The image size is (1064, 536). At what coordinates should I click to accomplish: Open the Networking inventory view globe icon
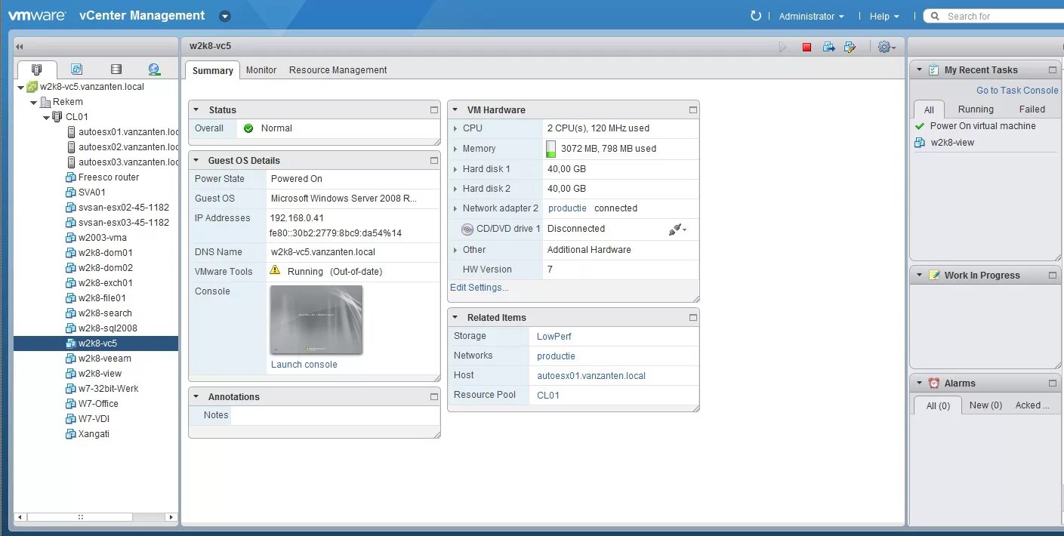[x=154, y=68]
